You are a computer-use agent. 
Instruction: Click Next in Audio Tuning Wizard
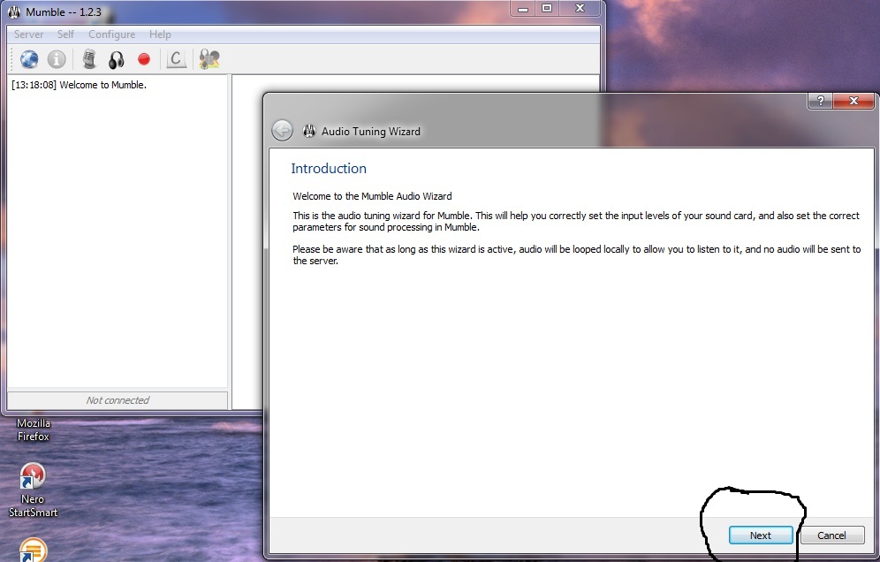(x=761, y=535)
